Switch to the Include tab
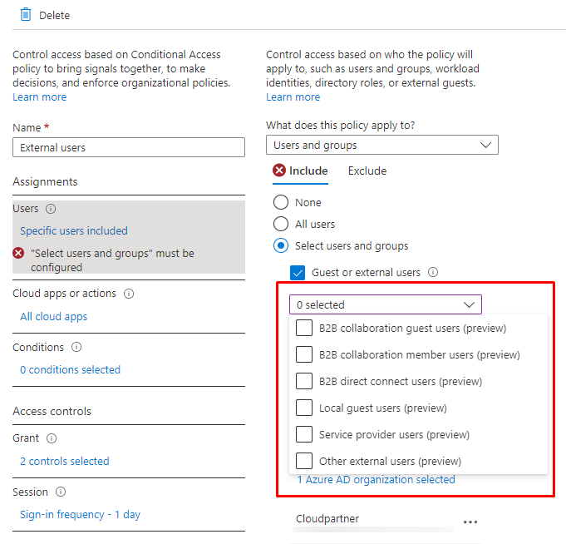Image resolution: width=566 pixels, height=544 pixels. [x=308, y=171]
